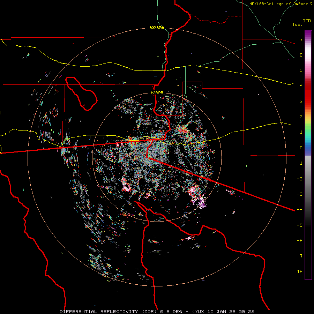Screen dimensions: 314x314
Task: Click the 5 dB value on color scale
Action: (x=301, y=70)
